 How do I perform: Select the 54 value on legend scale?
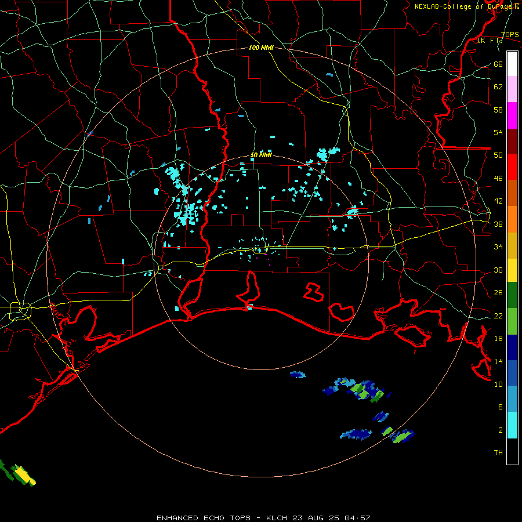[x=498, y=132]
